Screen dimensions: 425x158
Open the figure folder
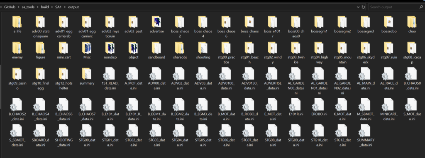[40, 51]
